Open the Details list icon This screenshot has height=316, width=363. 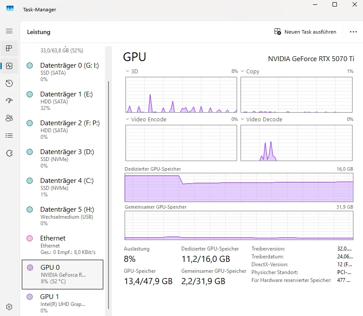pos(9,136)
